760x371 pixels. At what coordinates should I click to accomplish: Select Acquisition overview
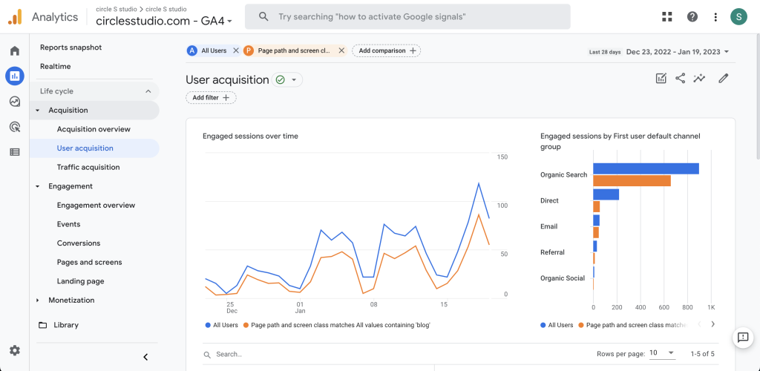coord(94,129)
